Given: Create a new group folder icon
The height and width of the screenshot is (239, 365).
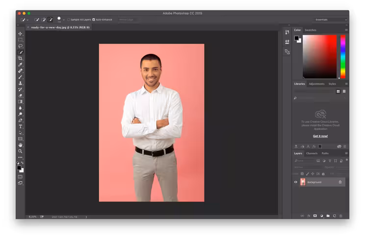Looking at the screenshot, I should (328, 216).
